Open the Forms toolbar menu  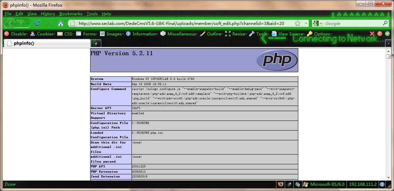pyautogui.click(x=87, y=34)
